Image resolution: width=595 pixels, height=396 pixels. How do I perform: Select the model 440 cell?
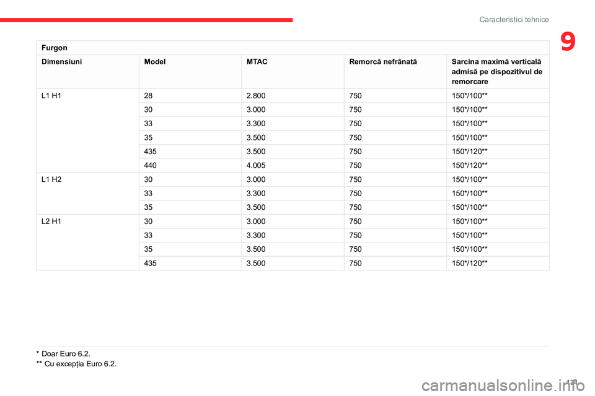click(x=150, y=165)
